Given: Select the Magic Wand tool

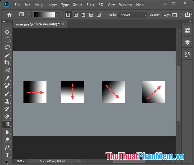Looking at the screenshot, I should (x=7, y=55).
